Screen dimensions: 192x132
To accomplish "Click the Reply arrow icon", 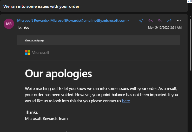I will click(x=150, y=21).
